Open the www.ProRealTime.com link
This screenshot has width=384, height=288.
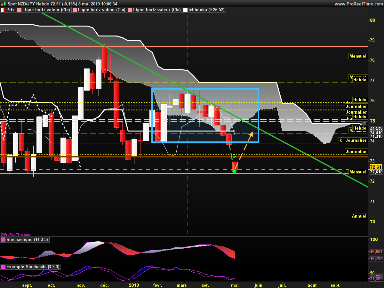click(358, 4)
